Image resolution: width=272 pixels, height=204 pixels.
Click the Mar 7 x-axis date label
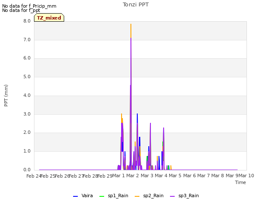coord(204,176)
